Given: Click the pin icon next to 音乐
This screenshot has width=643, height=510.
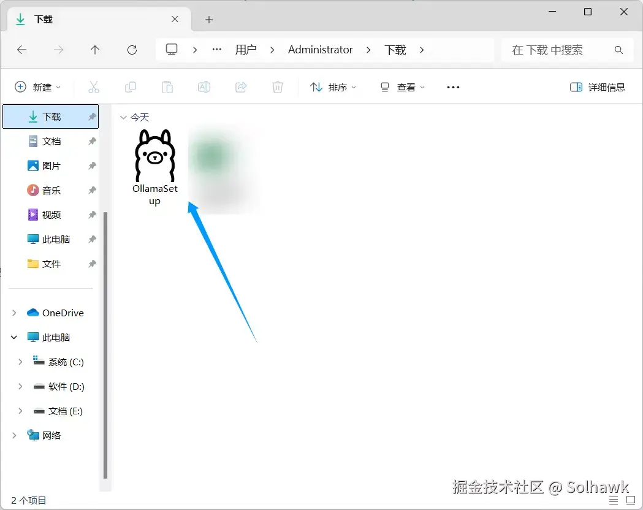Looking at the screenshot, I should [92, 190].
